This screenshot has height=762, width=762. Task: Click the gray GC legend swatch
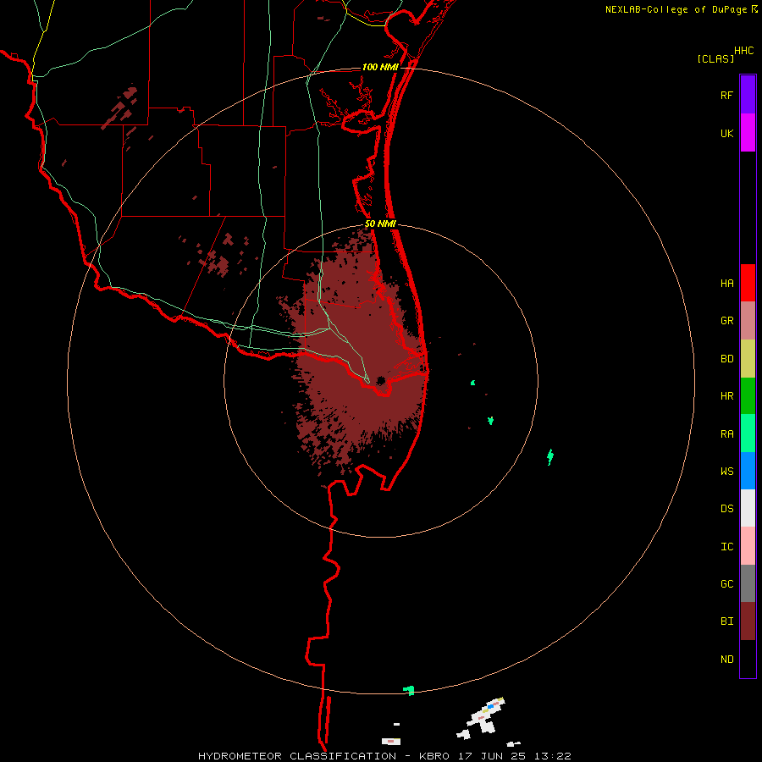[748, 583]
